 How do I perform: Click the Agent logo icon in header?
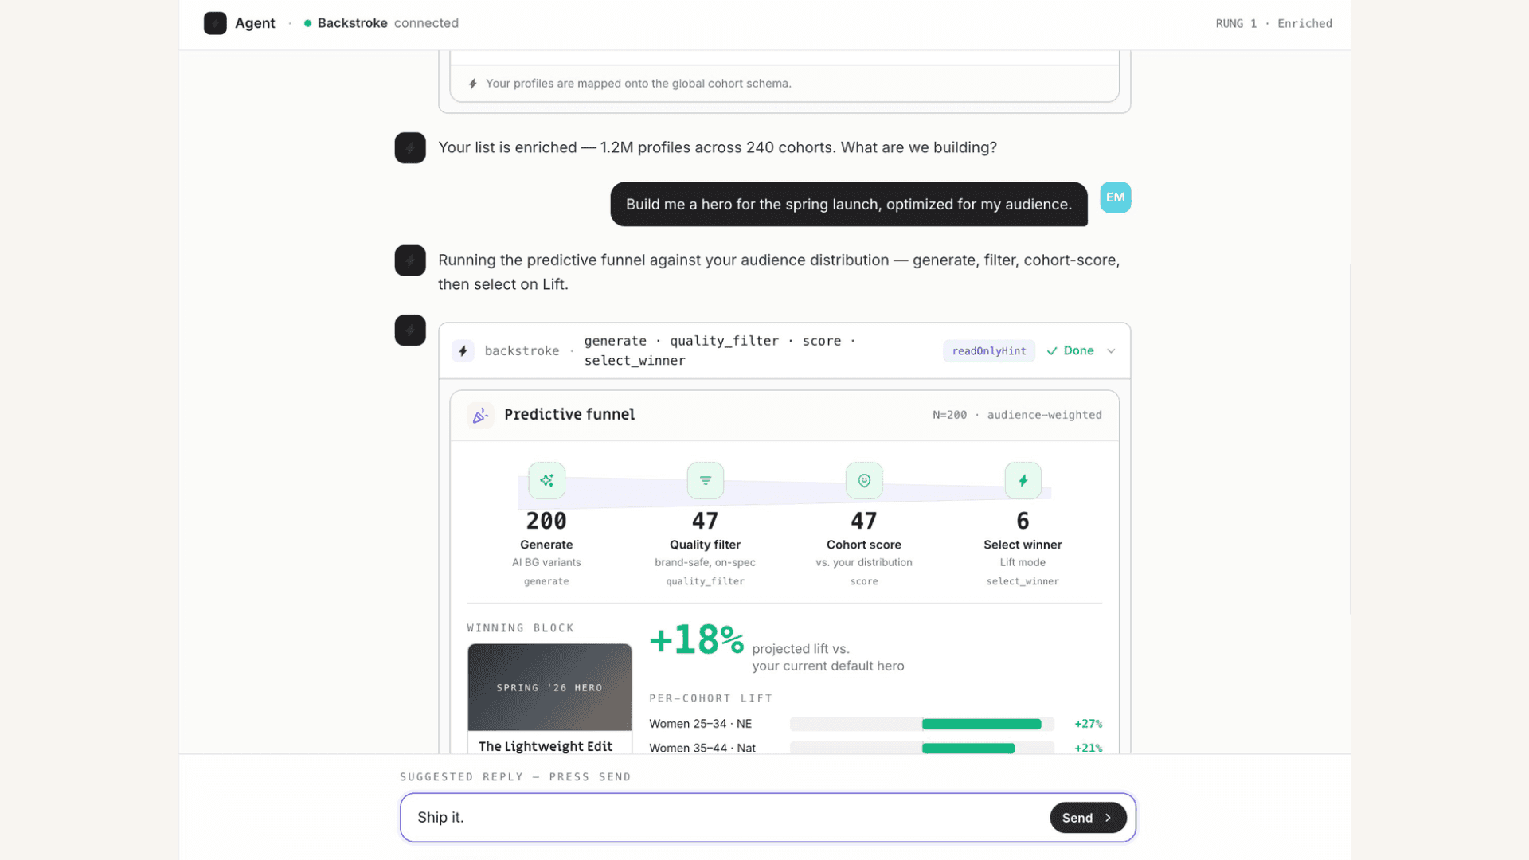tap(215, 23)
